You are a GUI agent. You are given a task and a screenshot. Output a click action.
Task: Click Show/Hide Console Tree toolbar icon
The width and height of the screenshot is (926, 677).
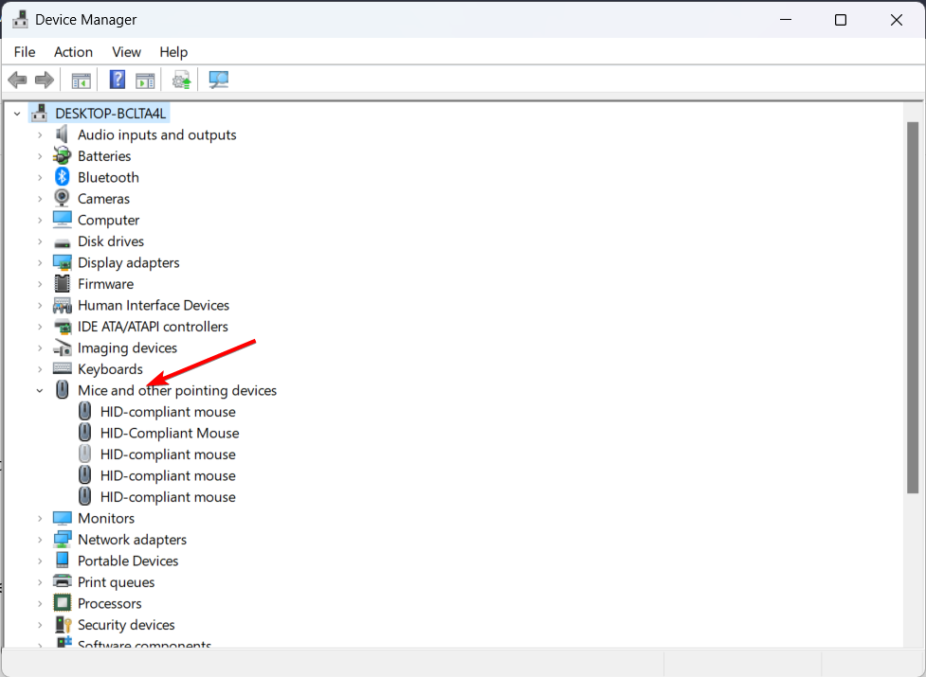81,80
